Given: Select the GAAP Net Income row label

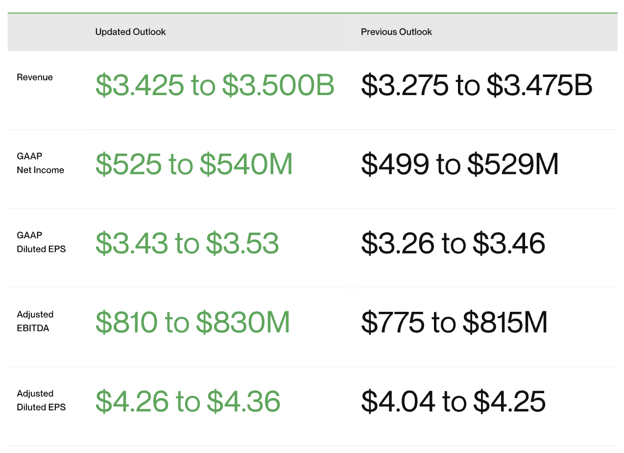Looking at the screenshot, I should pos(40,163).
